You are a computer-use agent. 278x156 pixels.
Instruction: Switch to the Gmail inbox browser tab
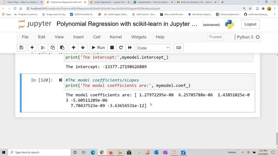(x=196, y=2)
